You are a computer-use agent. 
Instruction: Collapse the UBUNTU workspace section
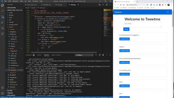tap(14, 10)
